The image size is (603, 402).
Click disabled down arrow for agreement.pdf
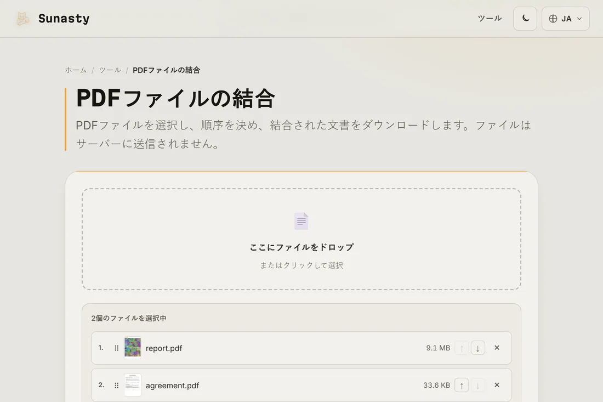click(x=477, y=385)
